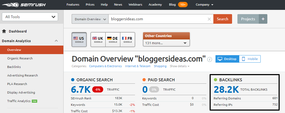This screenshot has width=285, height=113.
Task: Open PLA Research in the sidebar
Action: [x=17, y=84]
